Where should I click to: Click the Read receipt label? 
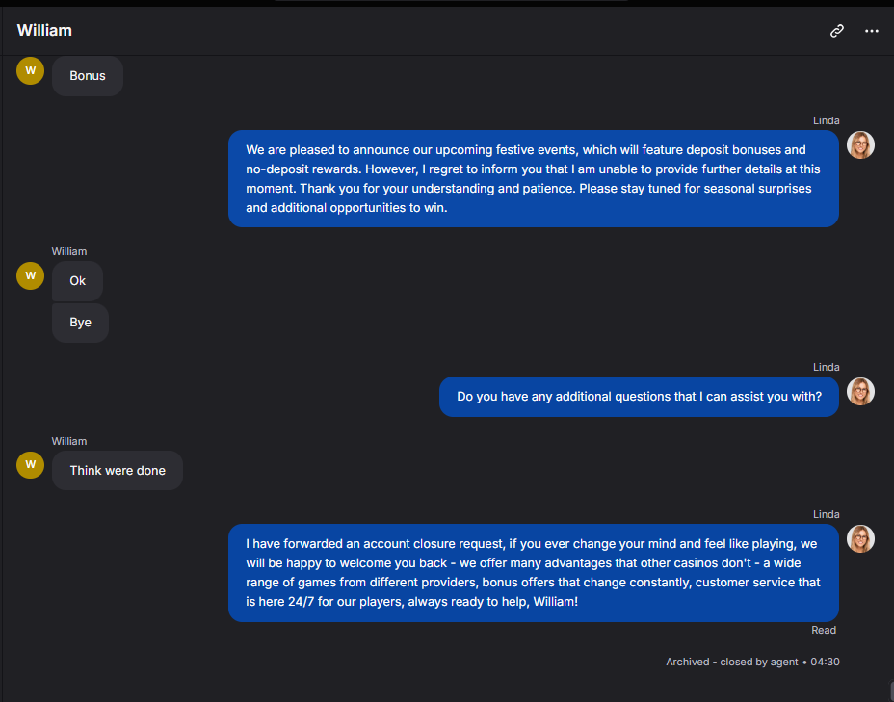824,630
